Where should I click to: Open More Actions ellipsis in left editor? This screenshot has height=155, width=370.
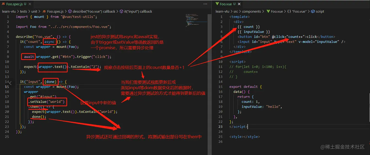[x=205, y=4]
